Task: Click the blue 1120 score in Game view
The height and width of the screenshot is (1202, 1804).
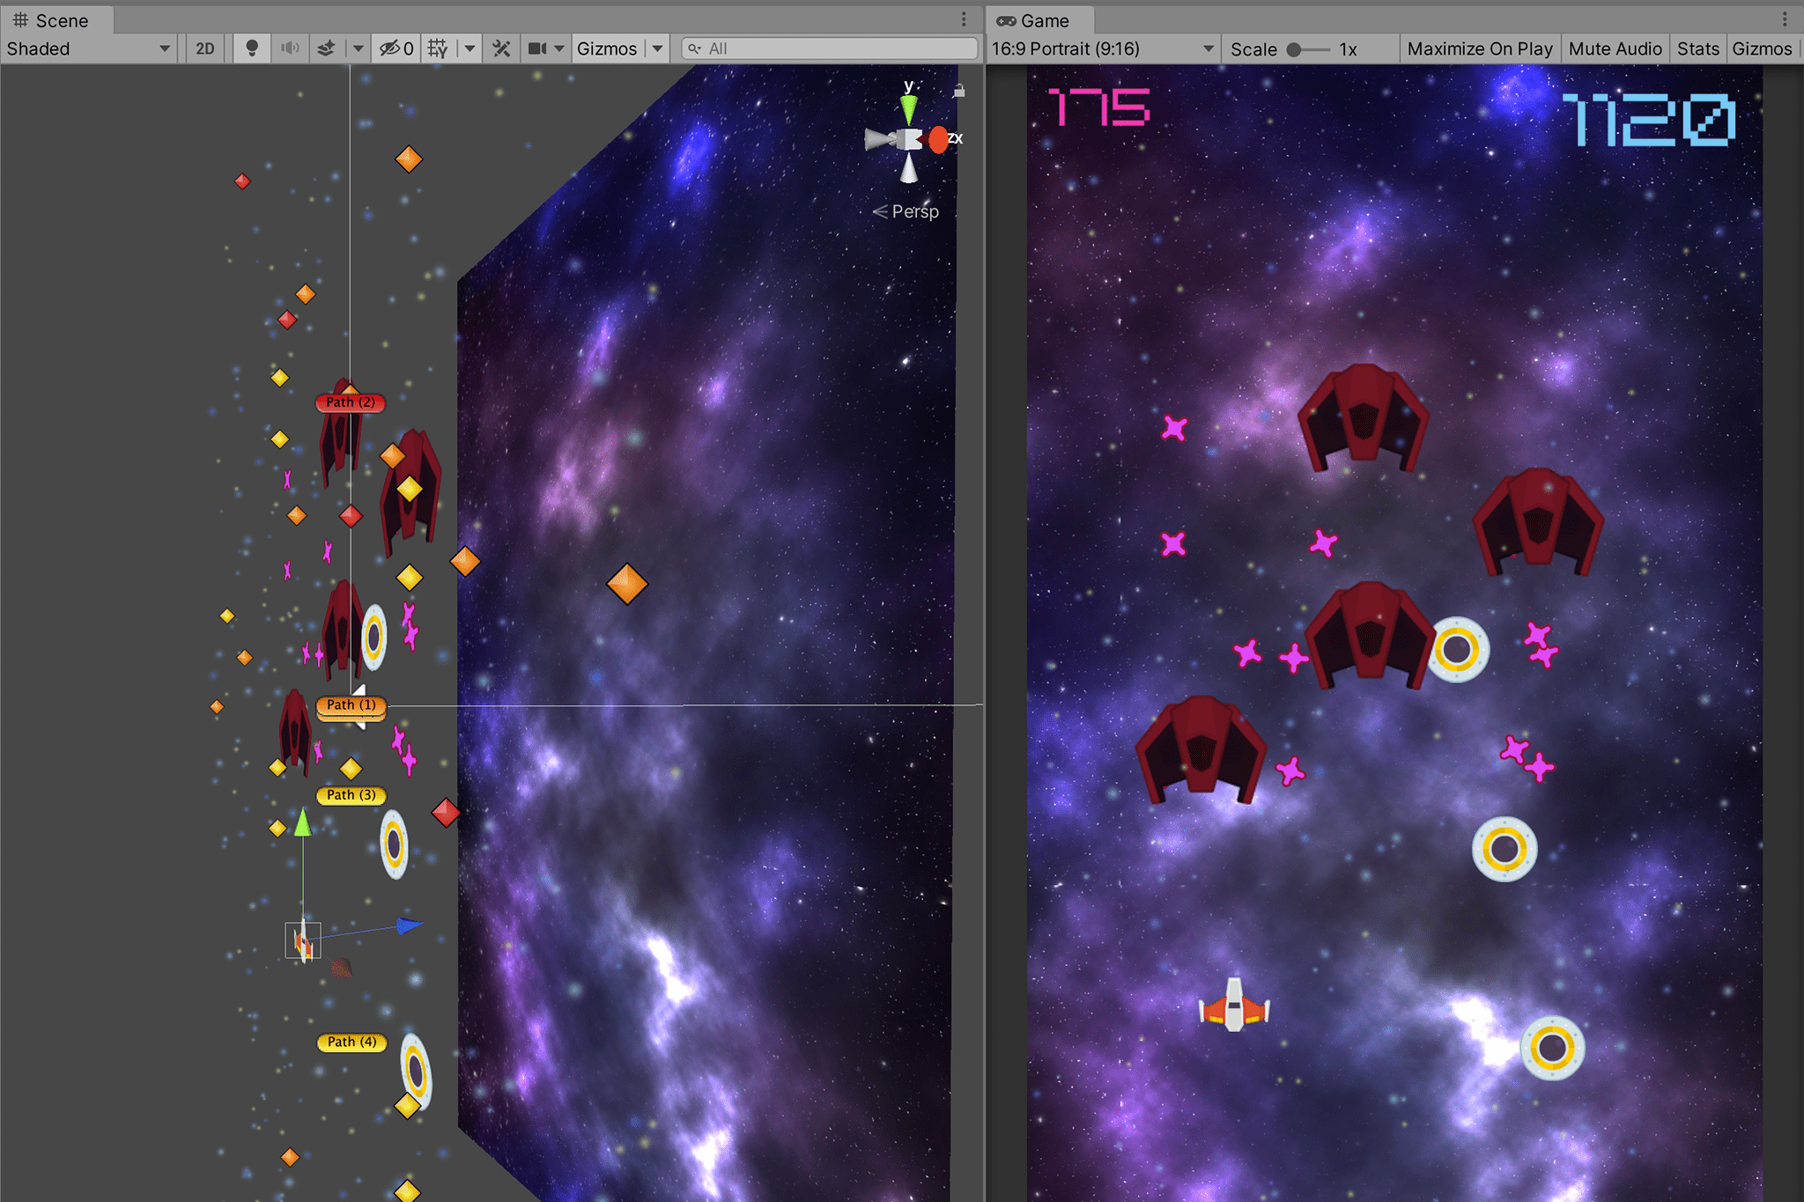Action: point(1649,120)
